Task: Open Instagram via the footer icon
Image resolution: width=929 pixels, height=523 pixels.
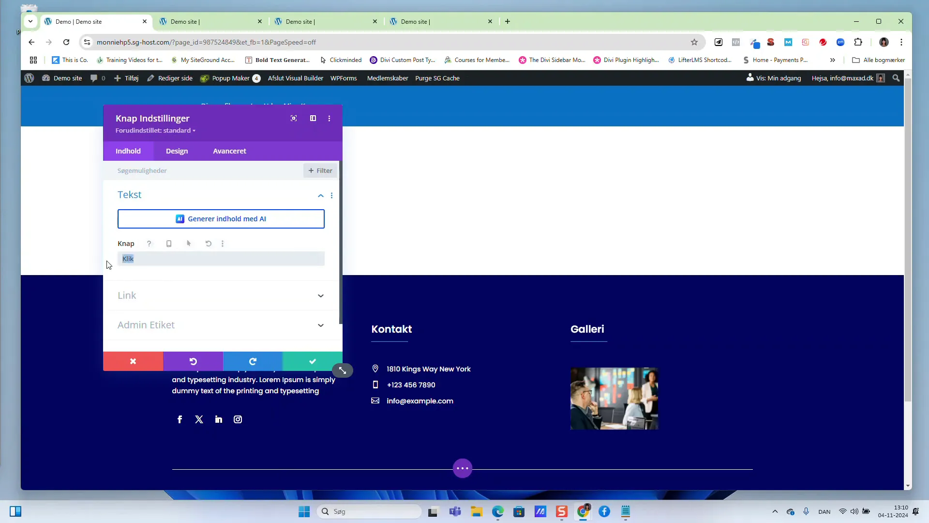Action: point(238,419)
